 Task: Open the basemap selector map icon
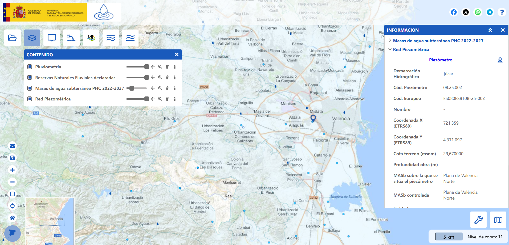498,220
